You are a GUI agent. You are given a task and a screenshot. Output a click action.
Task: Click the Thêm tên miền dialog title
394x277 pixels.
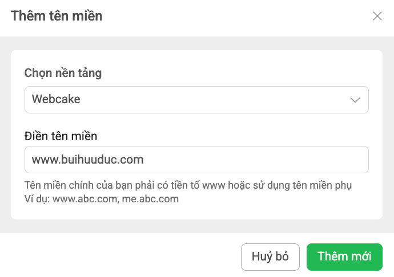click(57, 16)
